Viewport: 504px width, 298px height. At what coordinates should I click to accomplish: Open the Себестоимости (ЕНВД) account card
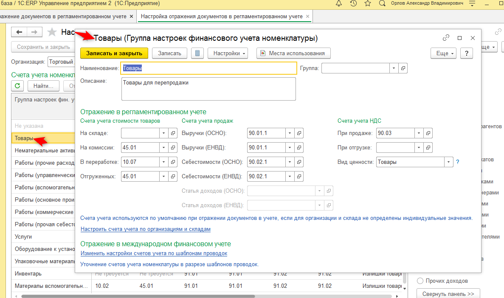click(x=299, y=177)
